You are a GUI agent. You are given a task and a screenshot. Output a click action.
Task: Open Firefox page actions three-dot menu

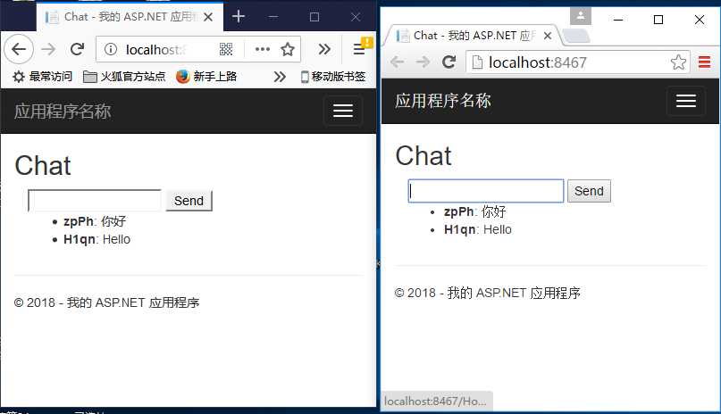tap(262, 49)
